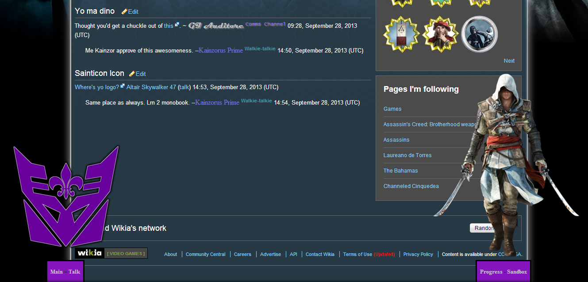Click external link icon after 'this'

coord(177,25)
